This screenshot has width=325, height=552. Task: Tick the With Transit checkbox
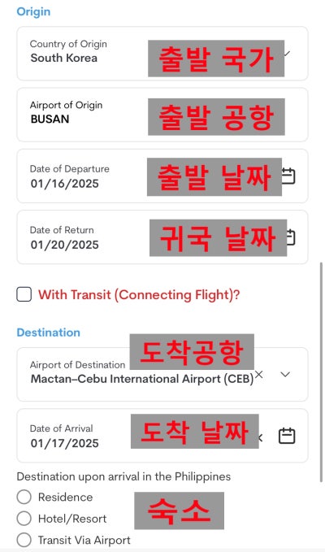[x=24, y=294]
